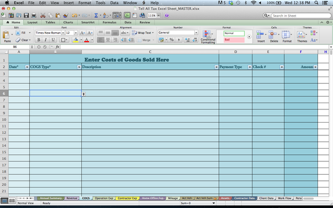Select the Bad cell style
Image resolution: width=333 pixels, height=208 pixels.
click(234, 40)
